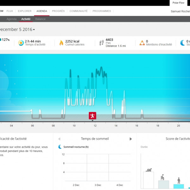Click the lying person icon in activity score

[x=149, y=170]
